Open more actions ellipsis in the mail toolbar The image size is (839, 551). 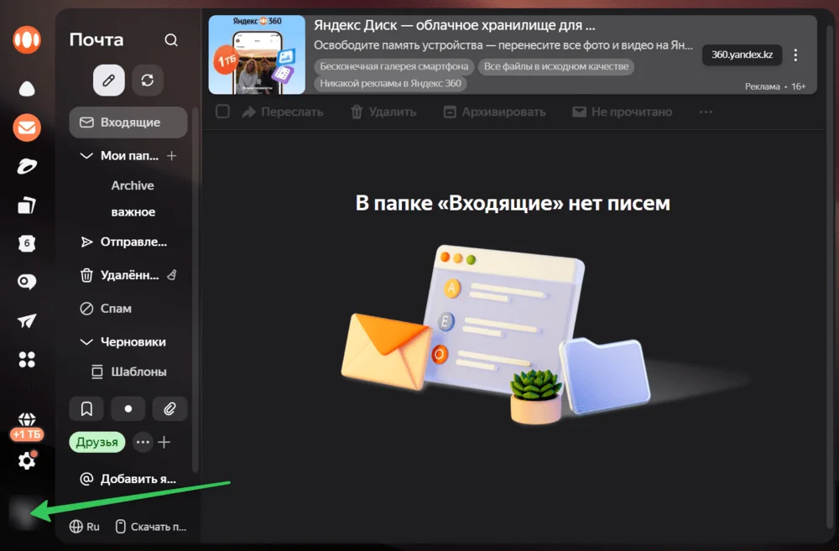[706, 112]
